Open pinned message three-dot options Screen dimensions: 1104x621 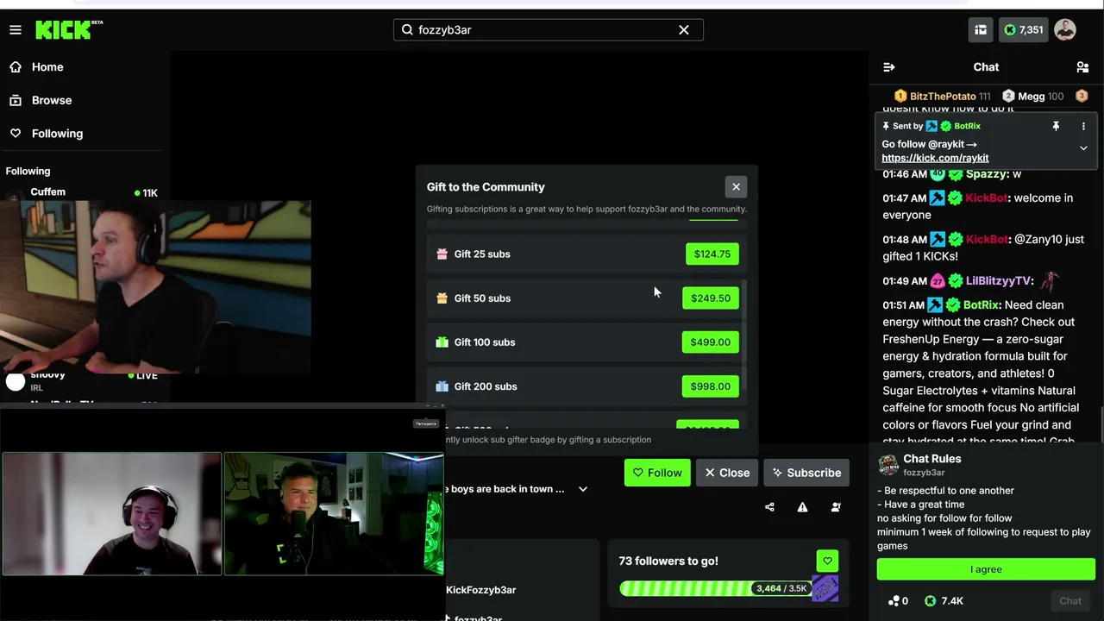pyautogui.click(x=1083, y=126)
